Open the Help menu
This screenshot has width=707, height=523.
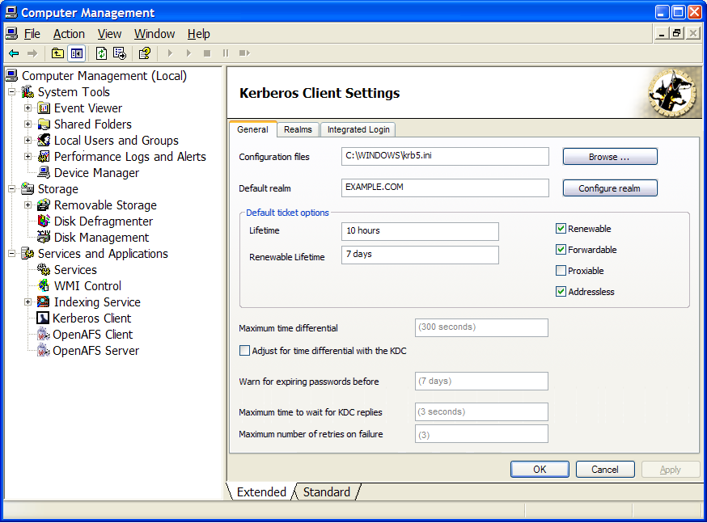[x=199, y=34]
